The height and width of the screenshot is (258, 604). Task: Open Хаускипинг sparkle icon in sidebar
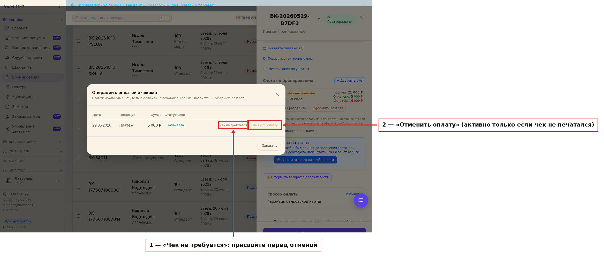[x=7, y=97]
